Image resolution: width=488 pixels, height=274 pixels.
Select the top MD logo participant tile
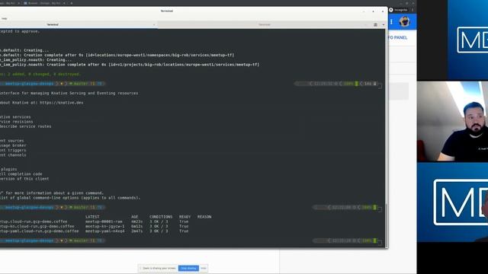point(452,40)
